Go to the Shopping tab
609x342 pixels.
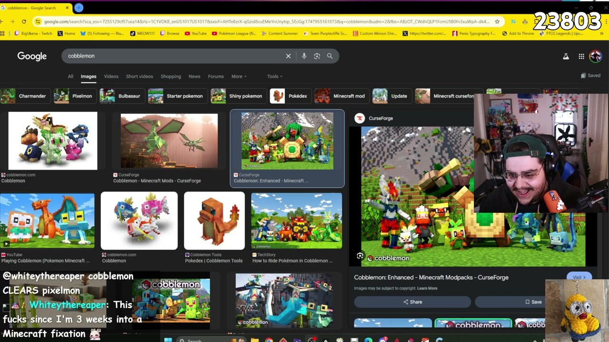point(171,76)
